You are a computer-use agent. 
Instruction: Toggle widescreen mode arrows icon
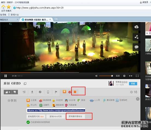click(x=131, y=76)
